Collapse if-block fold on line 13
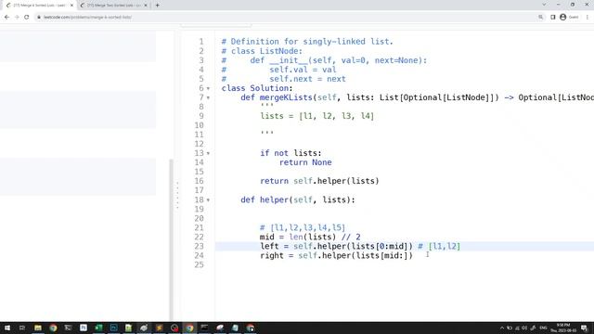Image resolution: width=594 pixels, height=334 pixels. click(x=208, y=153)
